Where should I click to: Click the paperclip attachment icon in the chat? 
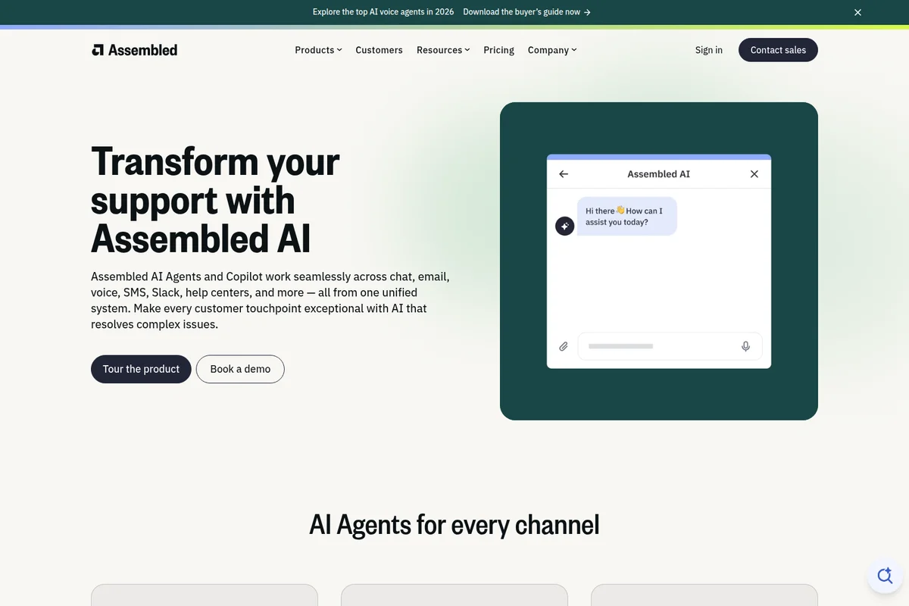coord(564,346)
